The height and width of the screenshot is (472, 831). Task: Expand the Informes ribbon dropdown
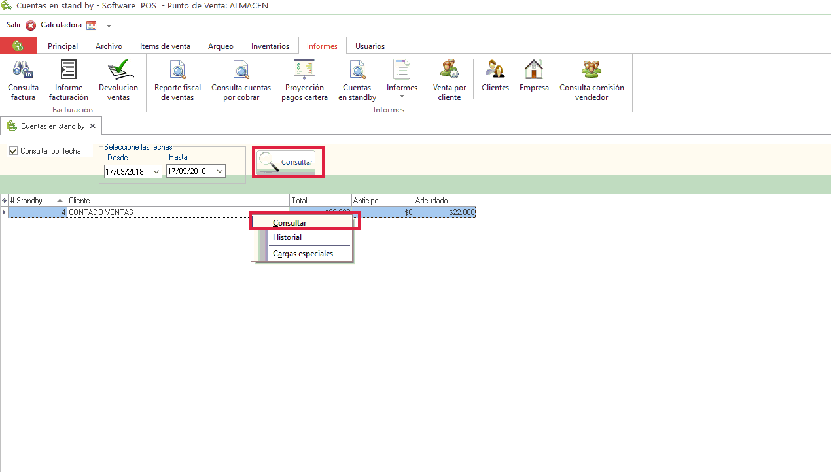point(402,96)
